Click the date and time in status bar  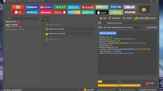tap(147, 90)
